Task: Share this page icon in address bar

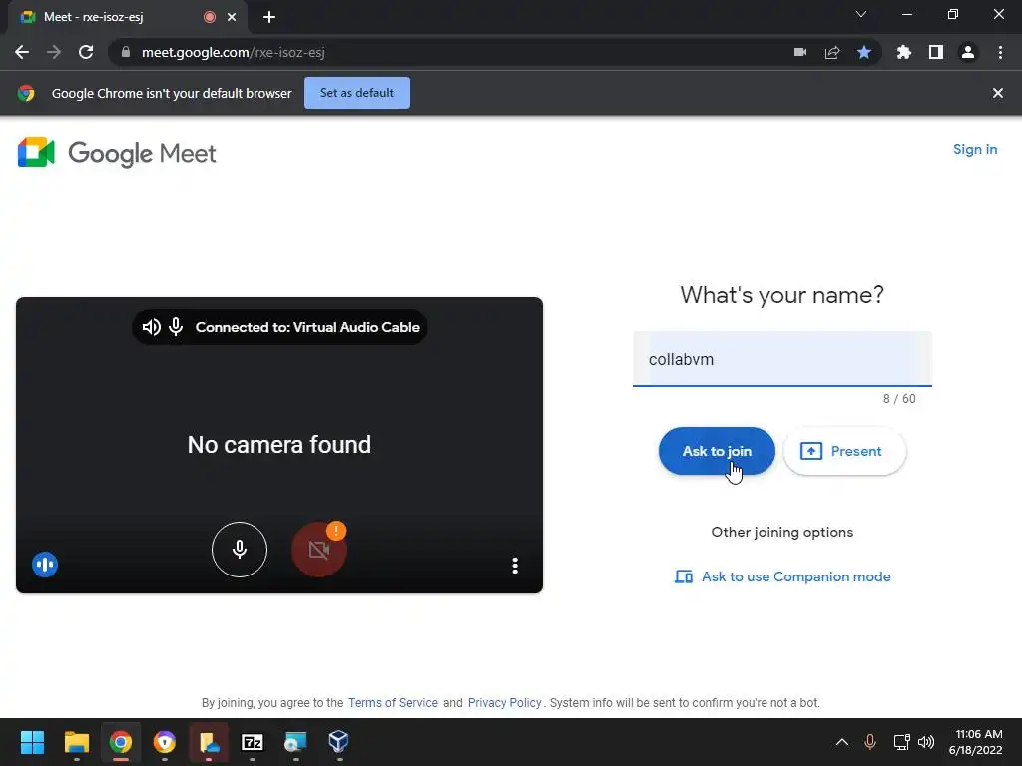Action: point(832,52)
